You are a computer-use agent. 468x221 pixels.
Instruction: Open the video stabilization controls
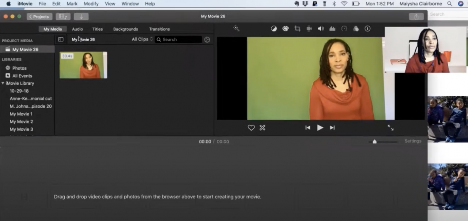(309, 28)
